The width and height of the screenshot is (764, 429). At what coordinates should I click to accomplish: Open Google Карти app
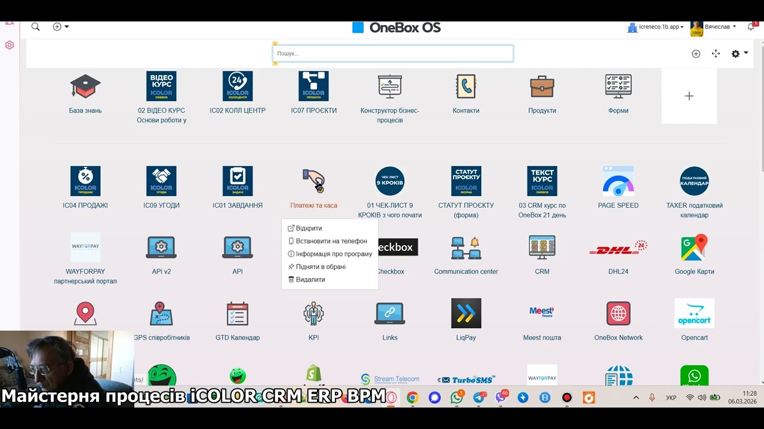(x=694, y=247)
